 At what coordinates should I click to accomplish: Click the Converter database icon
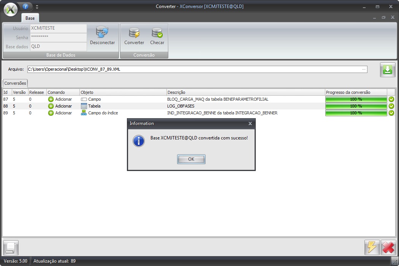coord(134,33)
